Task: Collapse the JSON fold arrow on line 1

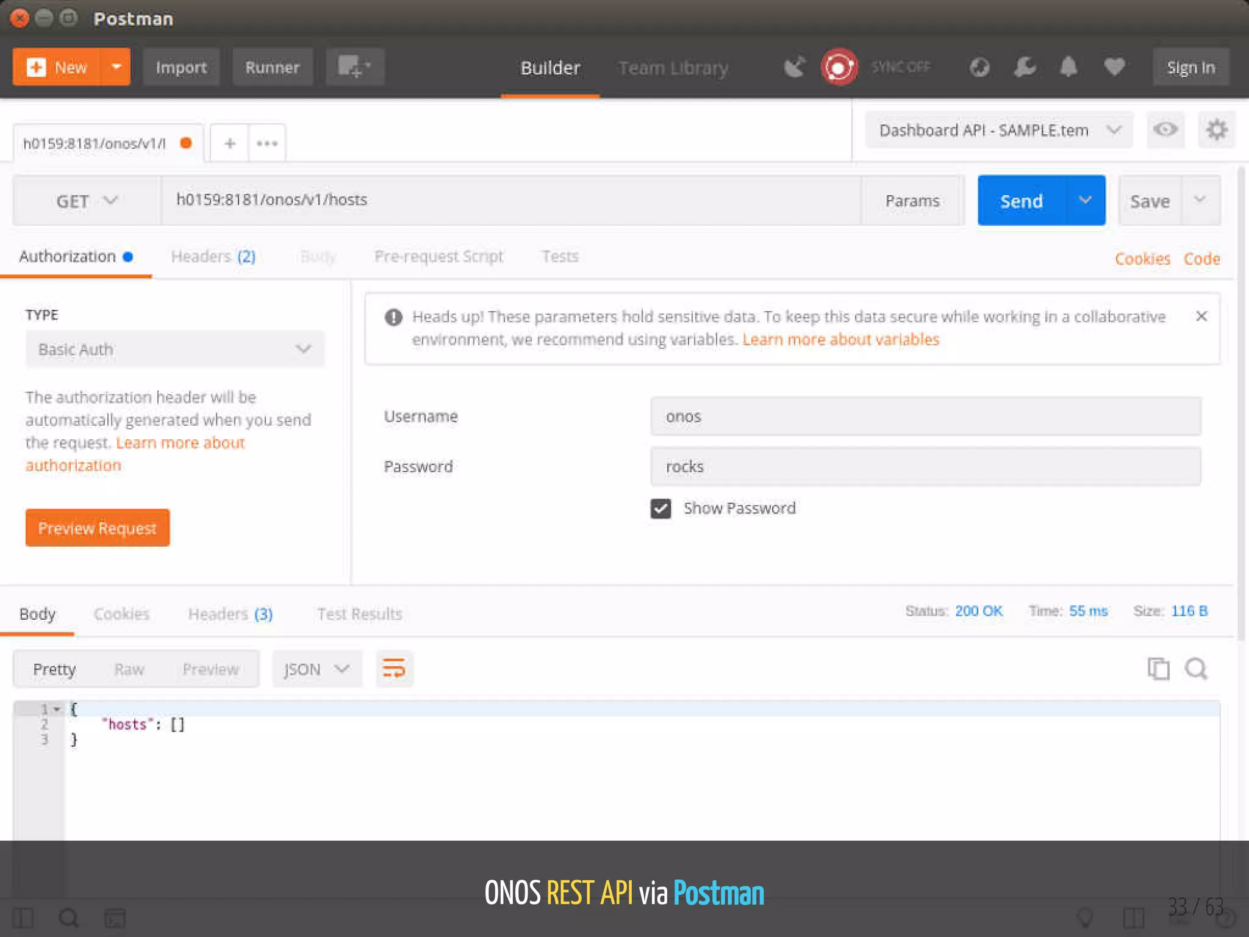Action: point(57,709)
